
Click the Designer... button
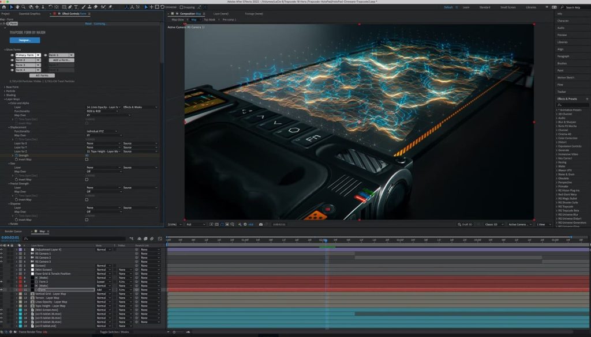25,40
